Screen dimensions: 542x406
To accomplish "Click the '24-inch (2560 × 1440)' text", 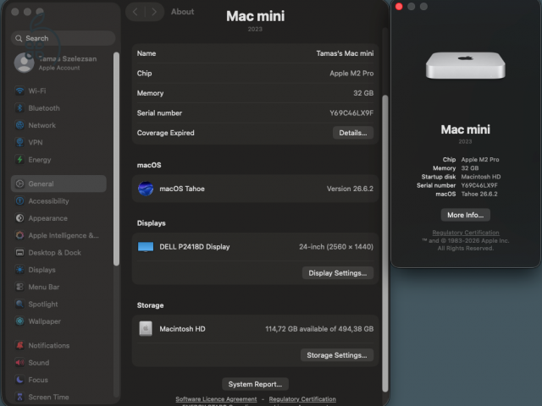I will [x=336, y=247].
